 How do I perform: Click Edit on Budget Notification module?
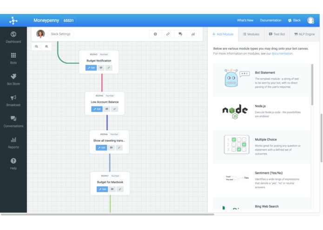[x=91, y=68]
